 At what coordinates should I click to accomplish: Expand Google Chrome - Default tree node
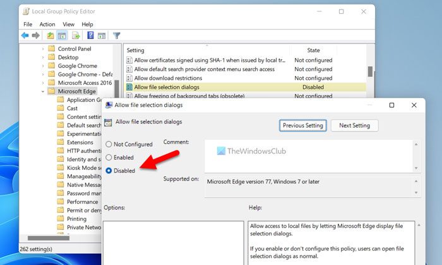pyautogui.click(x=43, y=74)
